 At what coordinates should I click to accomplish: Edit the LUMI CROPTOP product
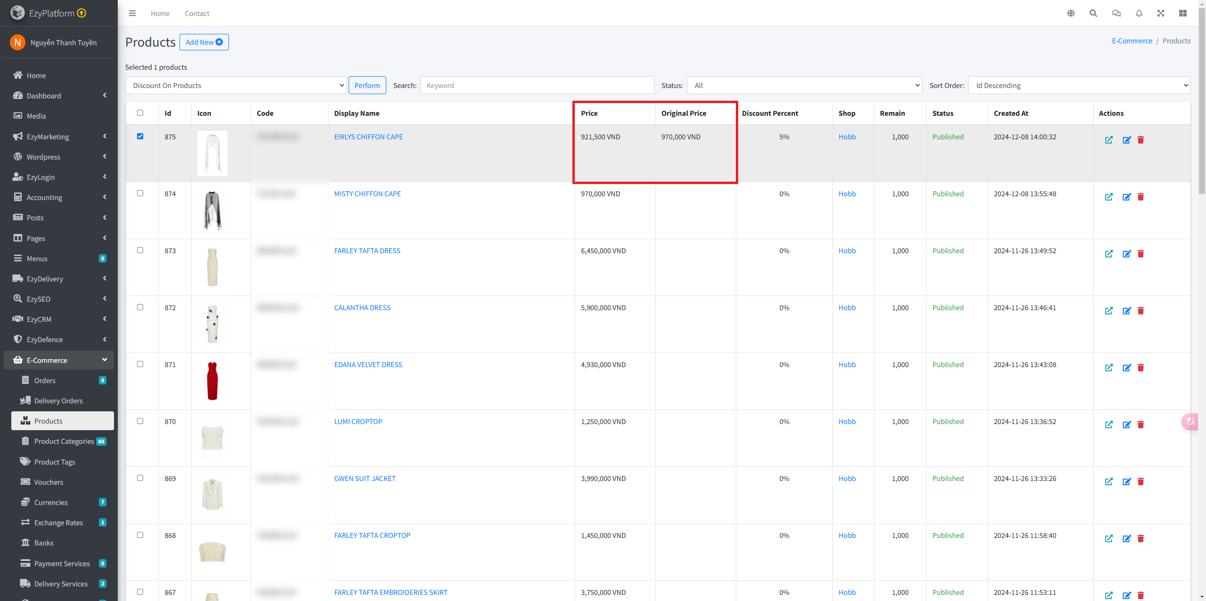click(1127, 425)
